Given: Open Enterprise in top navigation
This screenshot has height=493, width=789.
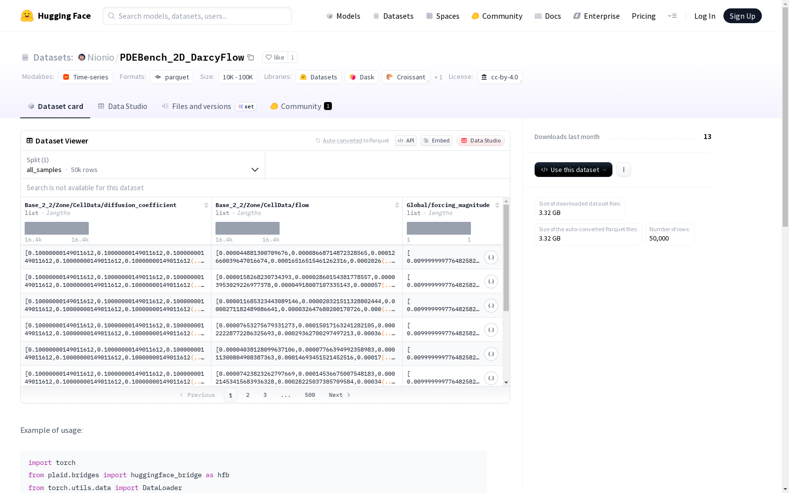Looking at the screenshot, I should [596, 16].
